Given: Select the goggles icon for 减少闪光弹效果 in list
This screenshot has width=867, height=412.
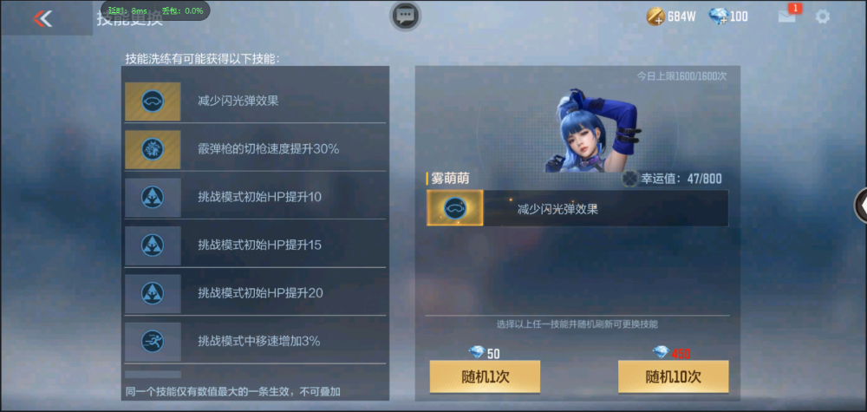Looking at the screenshot, I should pos(153,101).
